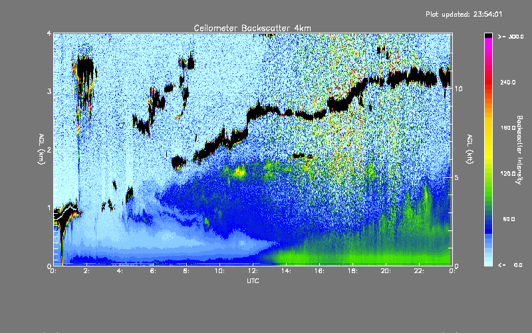Screen dimensions: 532x333
Task: Click the '18:' UTC tick label
Action: tap(352, 271)
